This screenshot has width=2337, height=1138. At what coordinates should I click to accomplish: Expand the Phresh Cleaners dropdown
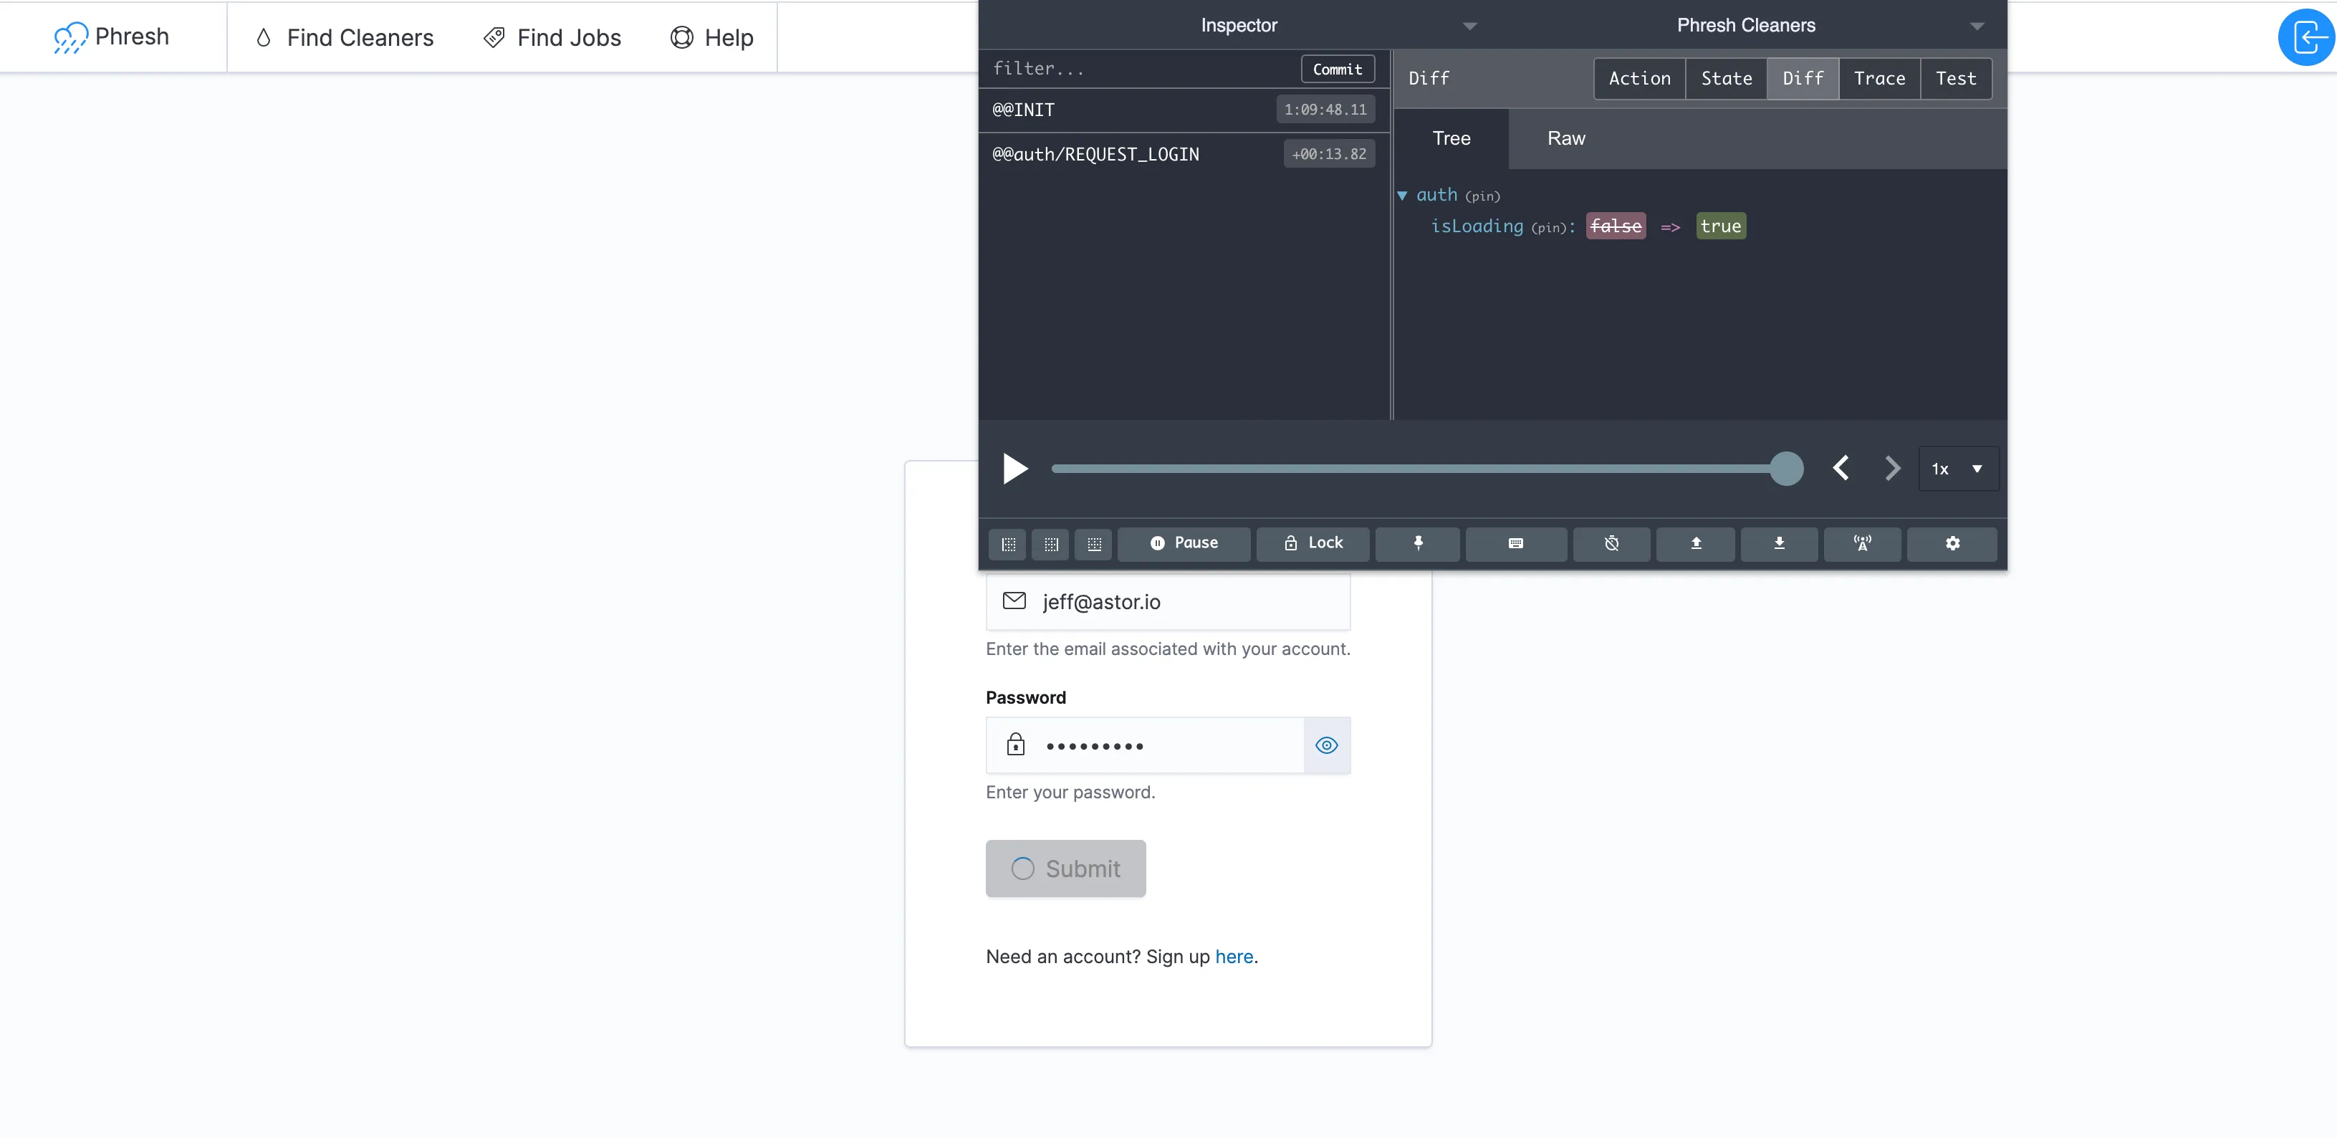point(1980,24)
